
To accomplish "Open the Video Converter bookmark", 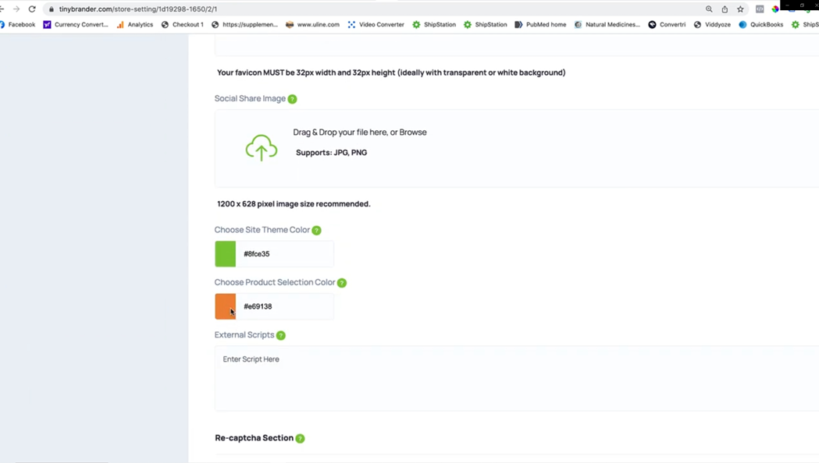I will click(x=376, y=24).
